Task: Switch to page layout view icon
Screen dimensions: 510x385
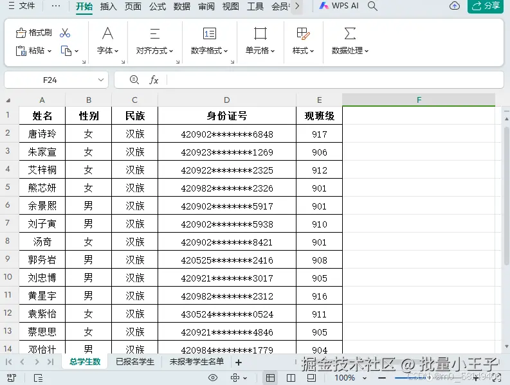Action: click(x=311, y=377)
